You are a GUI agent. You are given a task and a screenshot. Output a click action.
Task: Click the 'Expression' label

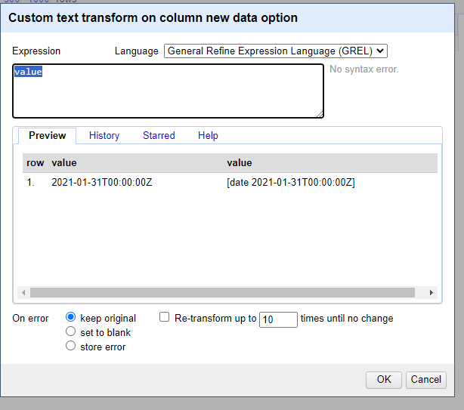pyautogui.click(x=36, y=51)
